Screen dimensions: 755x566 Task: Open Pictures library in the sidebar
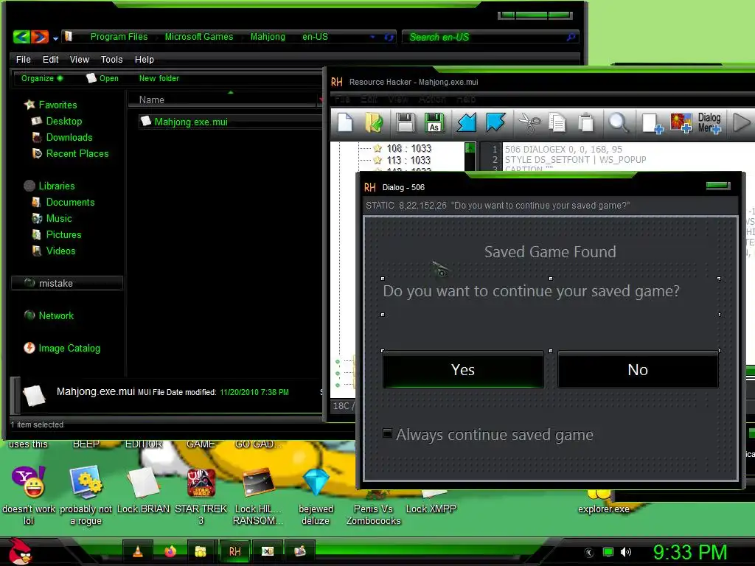(x=56, y=234)
